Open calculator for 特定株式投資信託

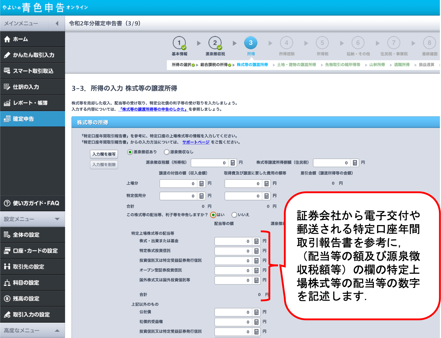click(256, 251)
